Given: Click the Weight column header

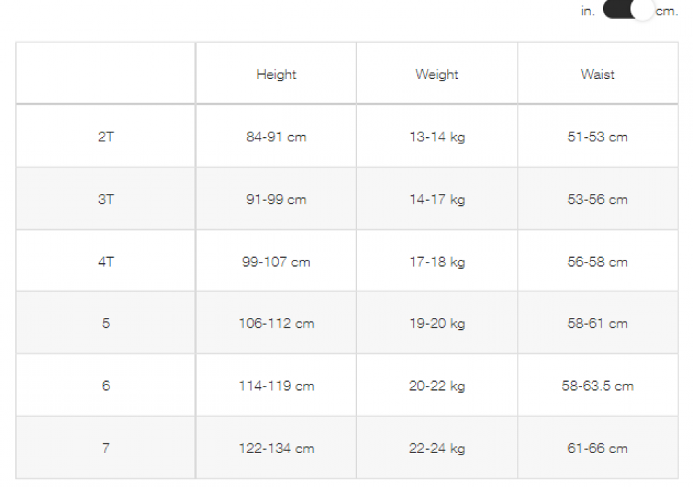Looking at the screenshot, I should (437, 74).
